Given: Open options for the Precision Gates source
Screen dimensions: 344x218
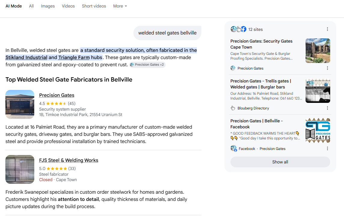Looking at the screenshot, I should pyautogui.click(x=327, y=68).
